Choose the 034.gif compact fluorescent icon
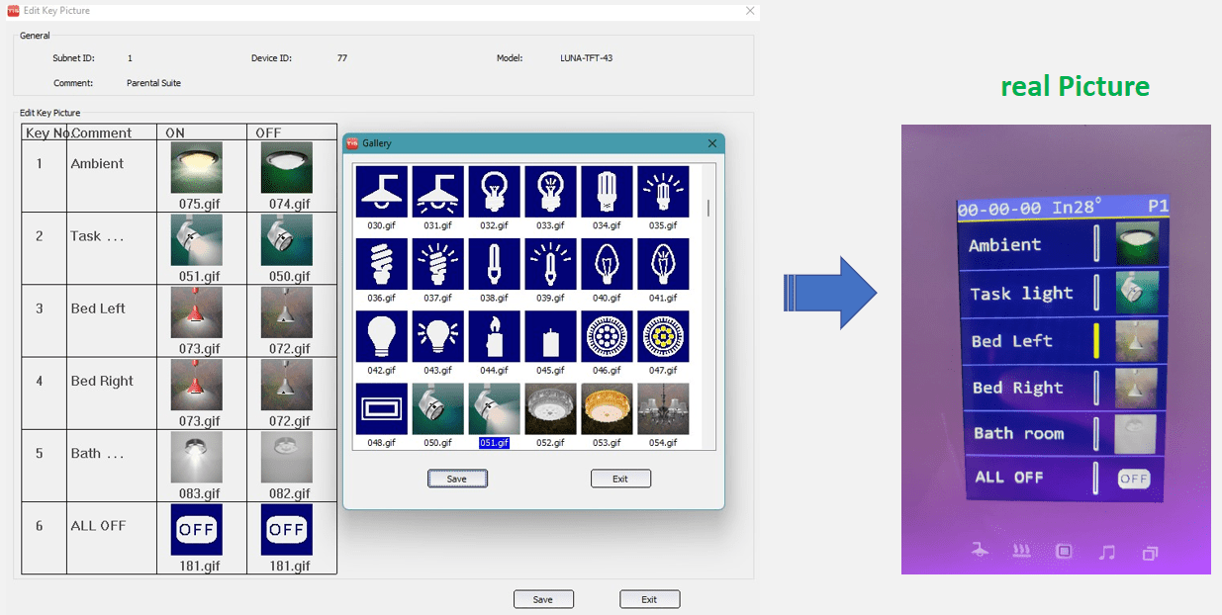The height and width of the screenshot is (615, 1222). pyautogui.click(x=607, y=191)
